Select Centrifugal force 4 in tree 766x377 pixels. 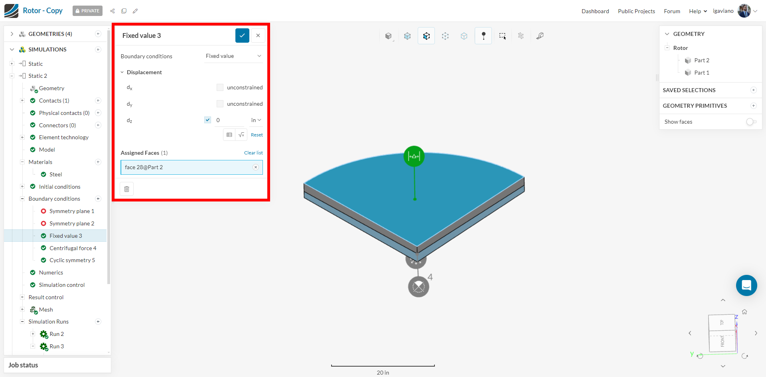click(x=73, y=248)
